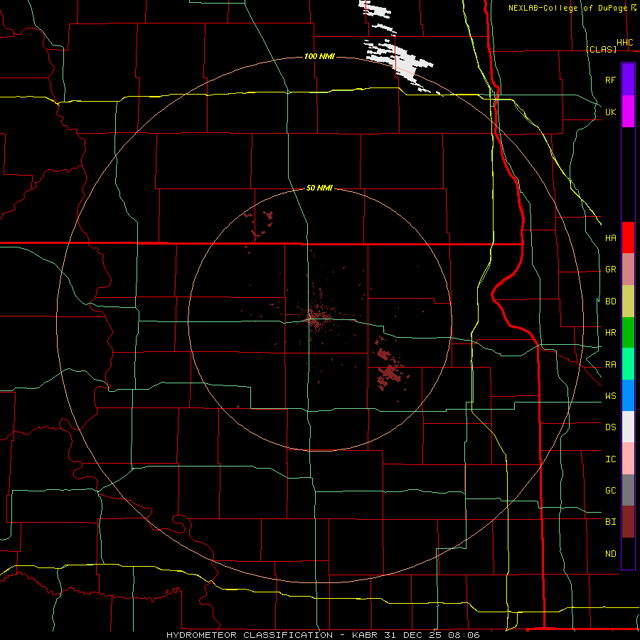Click the RF legend label

(610, 80)
